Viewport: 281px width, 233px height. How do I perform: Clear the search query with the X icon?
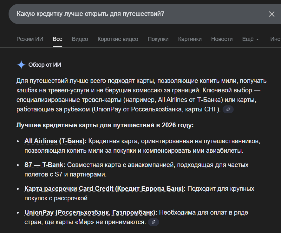(x=272, y=14)
